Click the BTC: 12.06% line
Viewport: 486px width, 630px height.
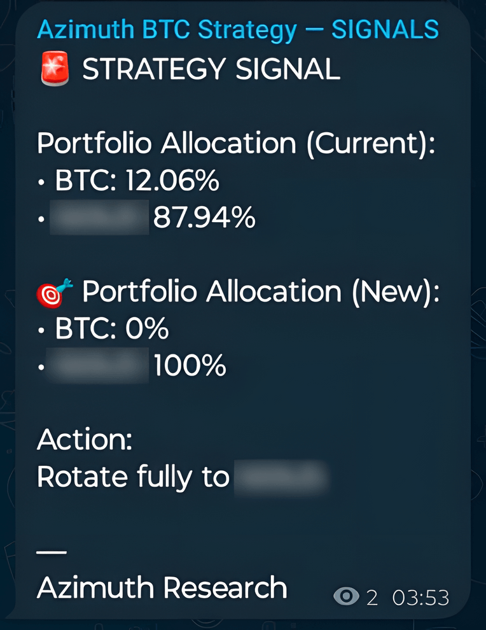(137, 183)
